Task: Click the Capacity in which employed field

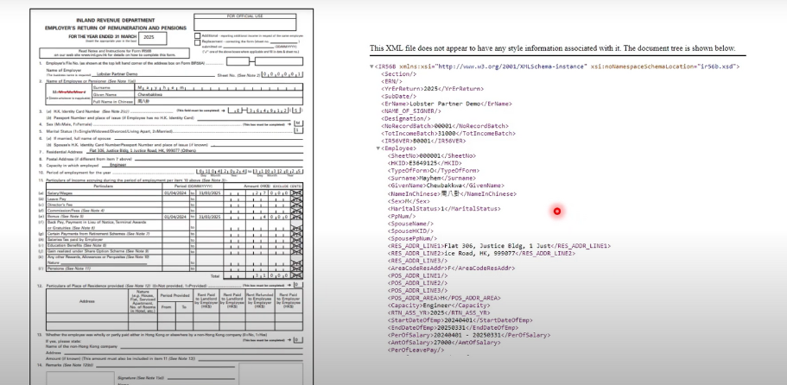Action: pyautogui.click(x=202, y=164)
